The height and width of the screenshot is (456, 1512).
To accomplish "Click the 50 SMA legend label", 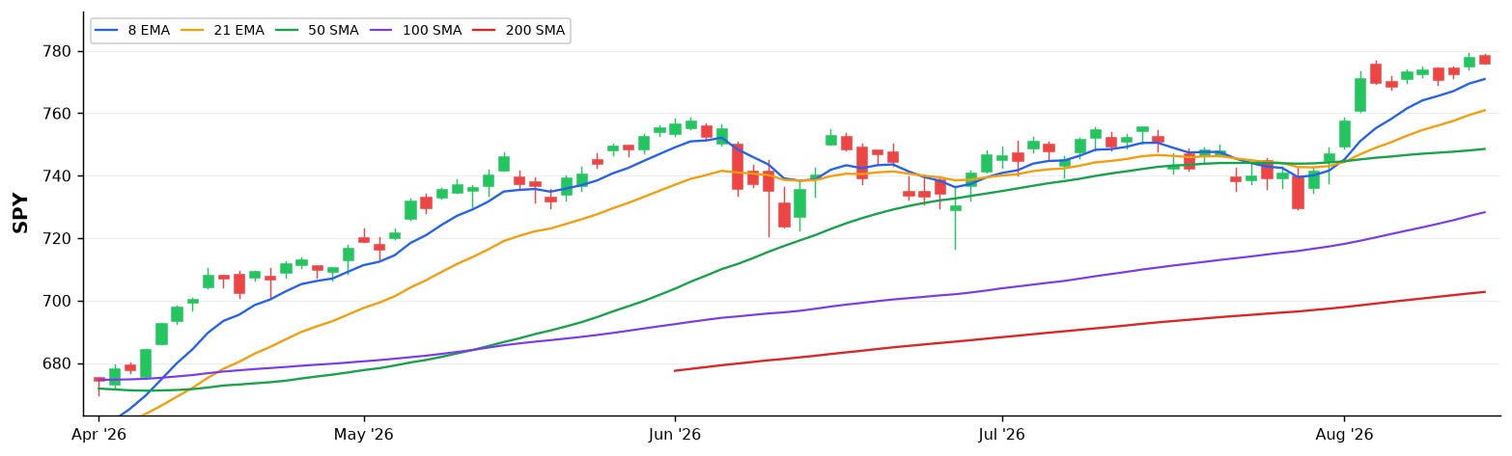I will [333, 31].
